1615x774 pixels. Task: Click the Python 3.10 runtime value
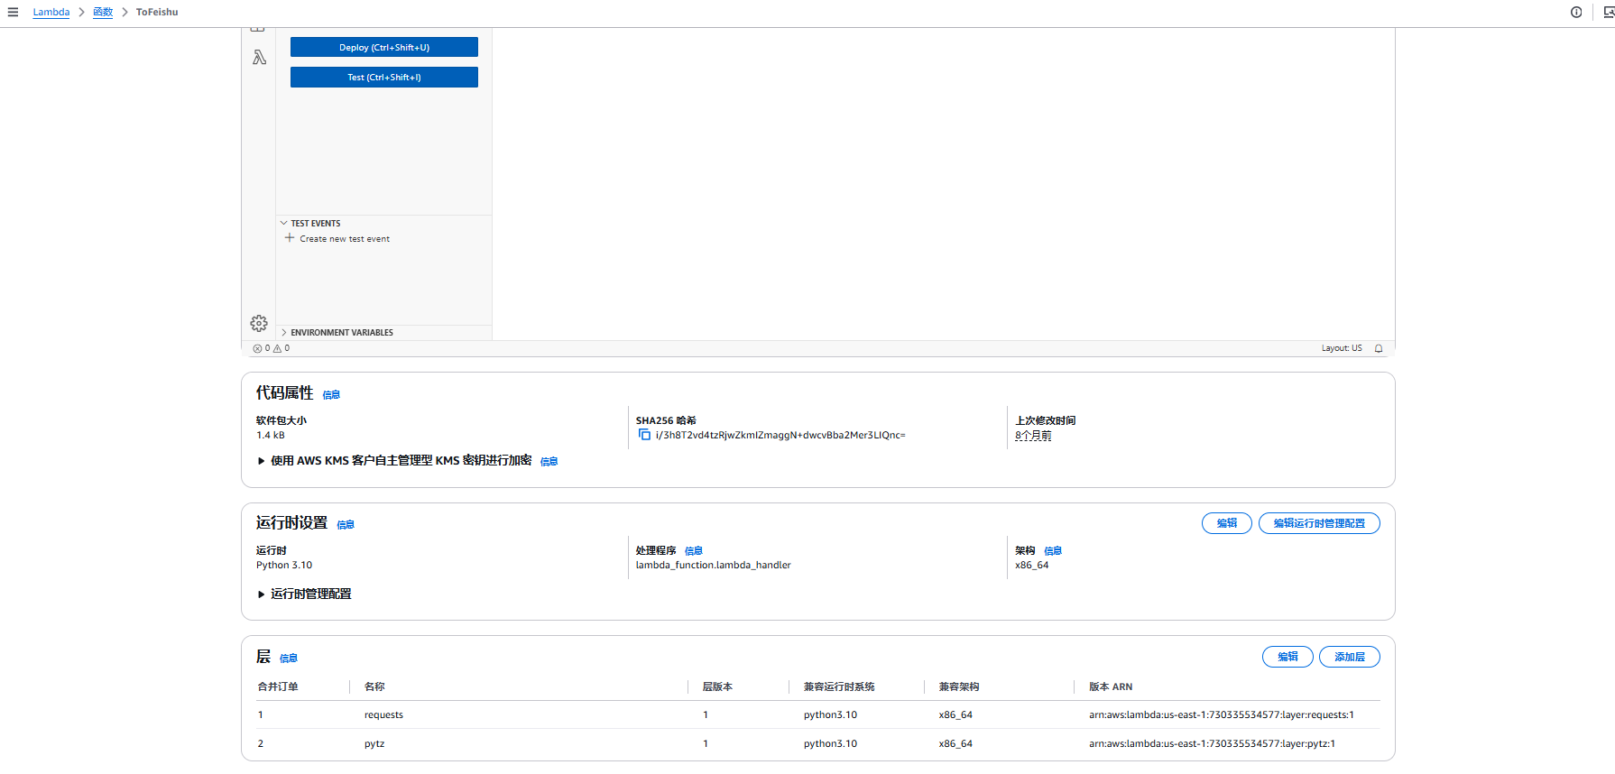[284, 565]
